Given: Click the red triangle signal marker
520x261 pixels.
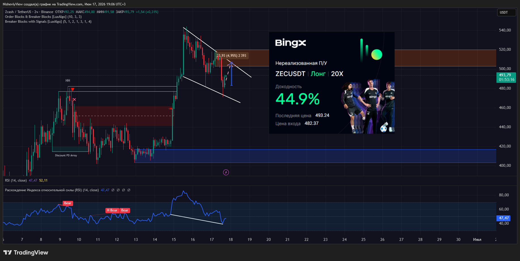Looking at the screenshot, I should point(73,90).
